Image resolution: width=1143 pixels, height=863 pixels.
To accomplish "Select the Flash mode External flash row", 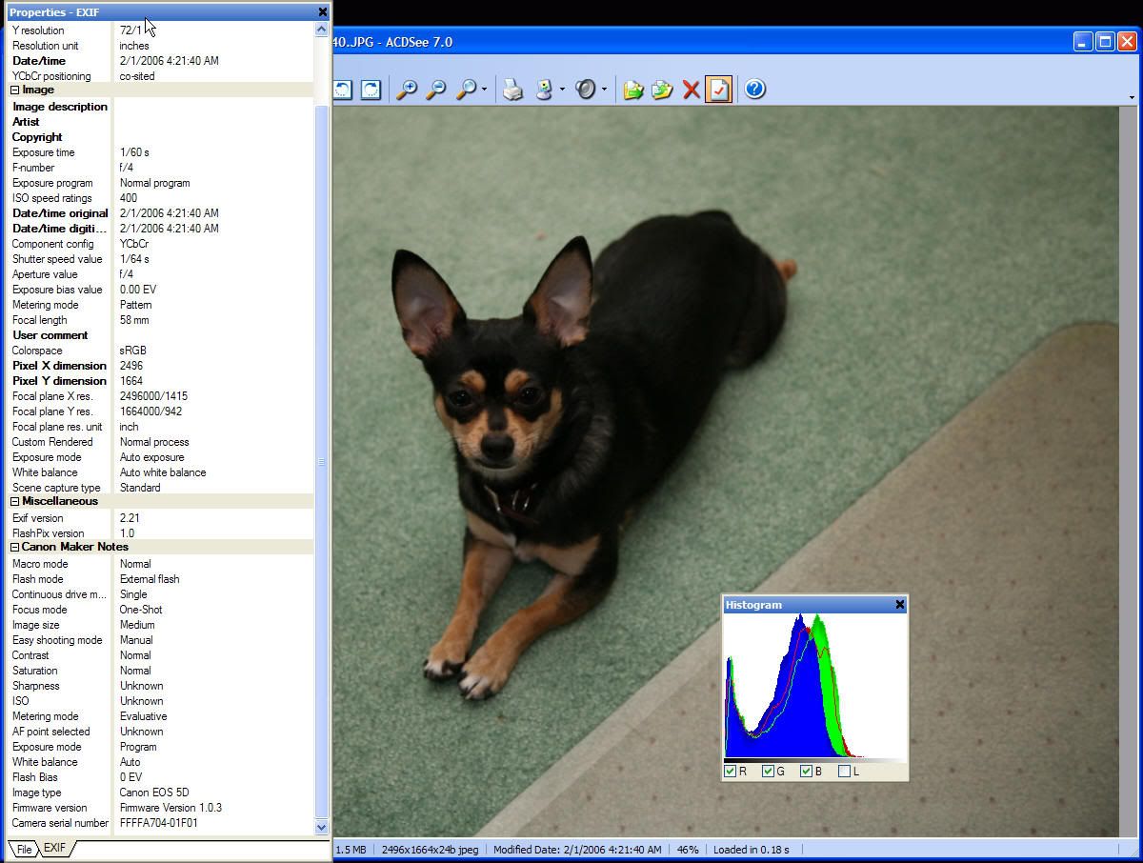I will tap(161, 579).
